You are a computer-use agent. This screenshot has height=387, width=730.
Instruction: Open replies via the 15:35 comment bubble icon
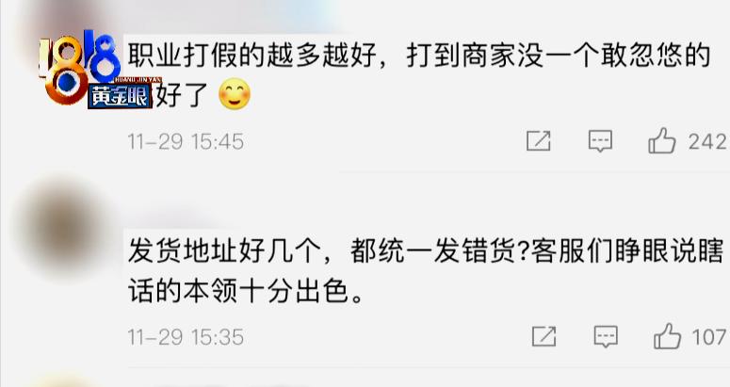pyautogui.click(x=606, y=336)
